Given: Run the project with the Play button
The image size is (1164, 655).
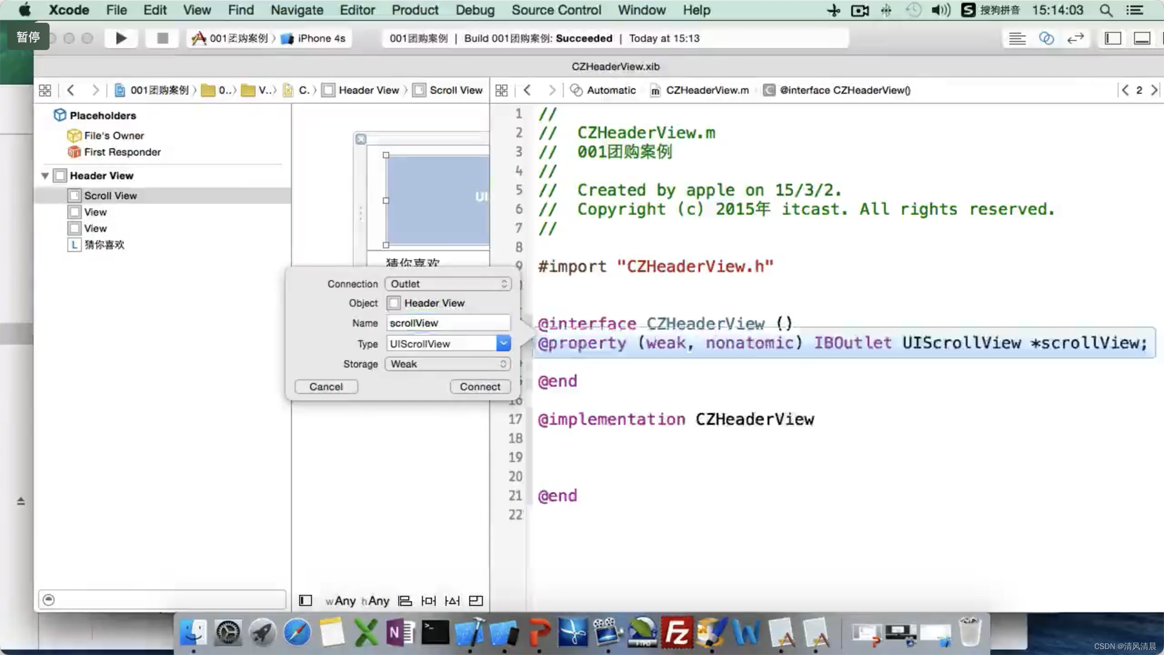Looking at the screenshot, I should [x=121, y=38].
